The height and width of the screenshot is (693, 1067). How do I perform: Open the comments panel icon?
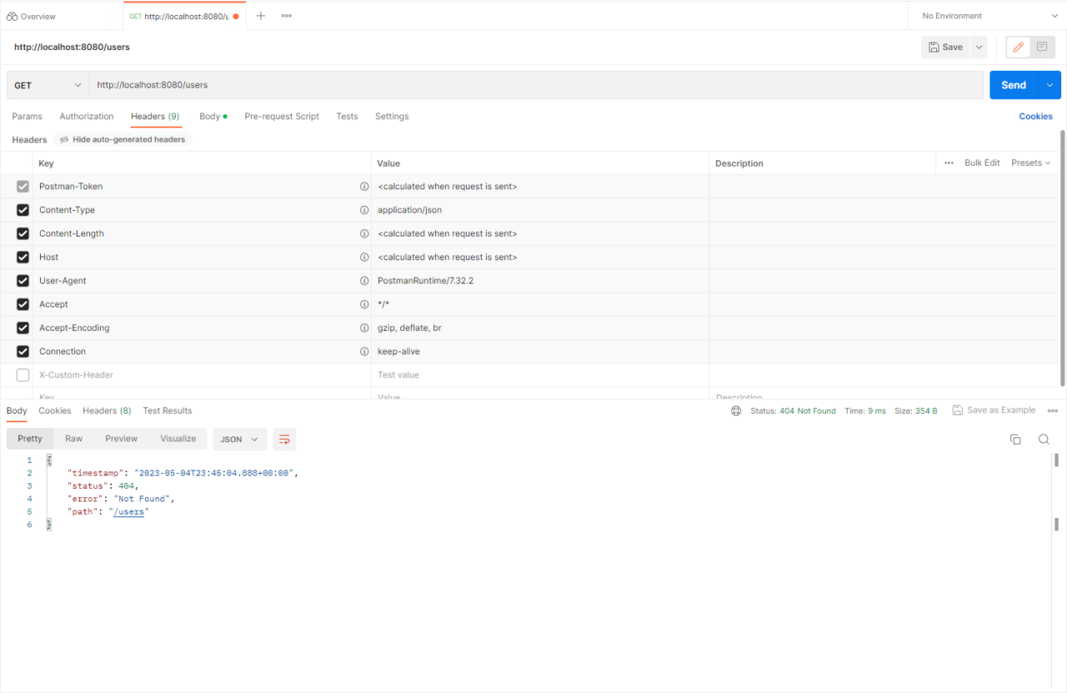click(x=1042, y=47)
